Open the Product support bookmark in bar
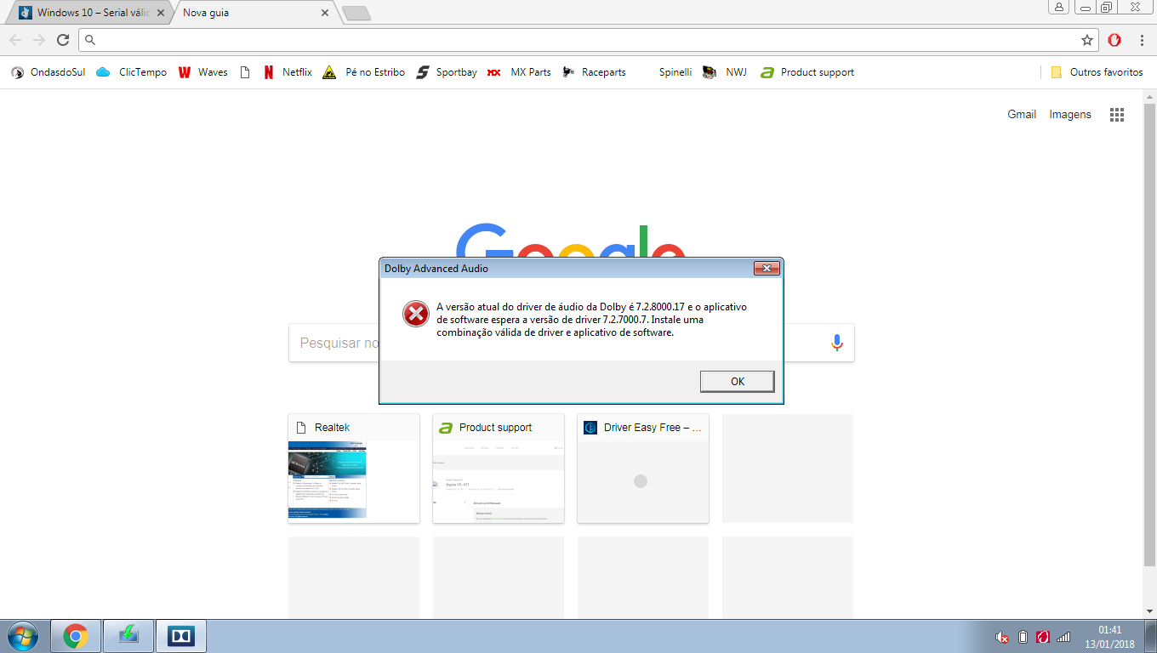1157x653 pixels. coord(807,72)
